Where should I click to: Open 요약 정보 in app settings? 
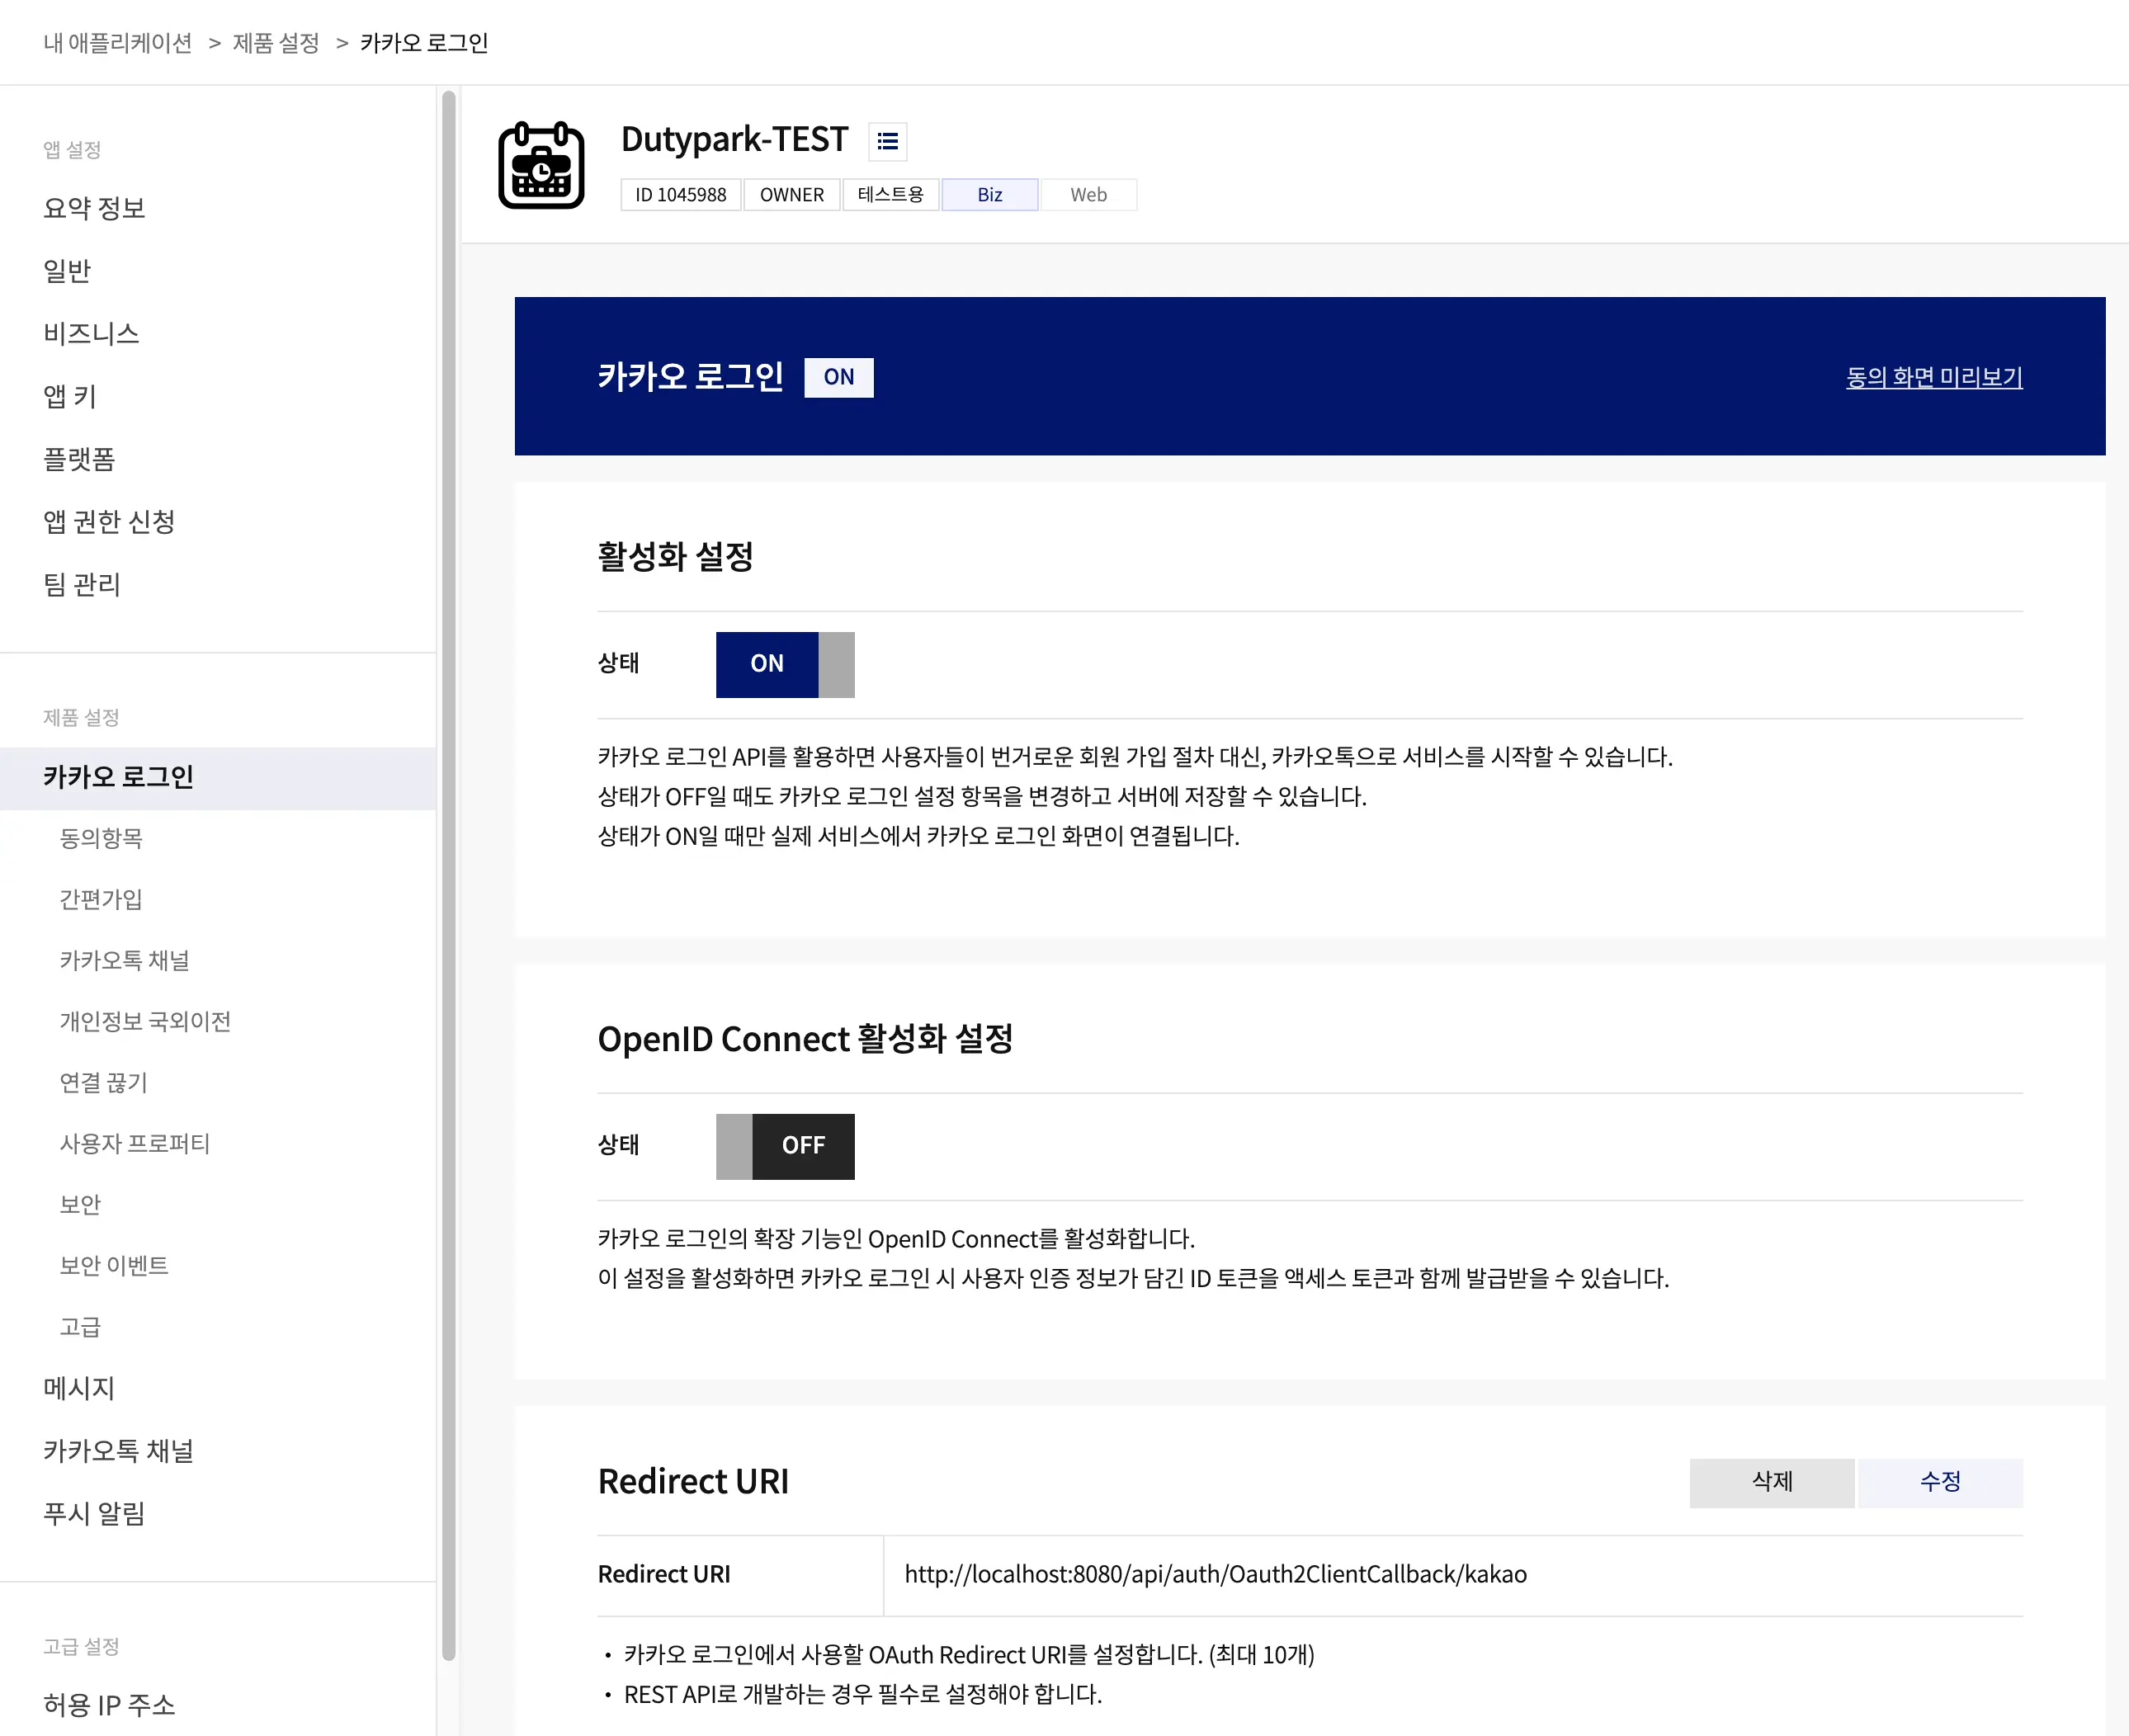pyautogui.click(x=94, y=208)
